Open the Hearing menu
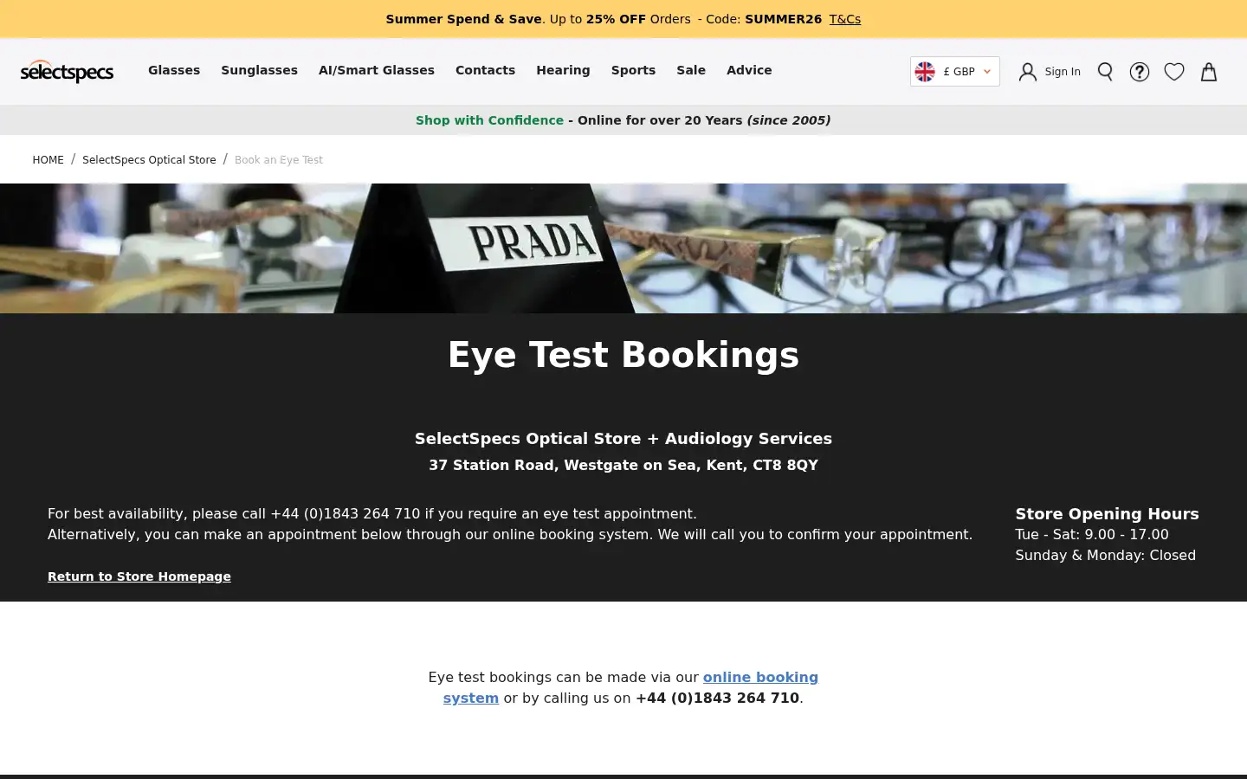Image resolution: width=1247 pixels, height=779 pixels. tap(563, 70)
